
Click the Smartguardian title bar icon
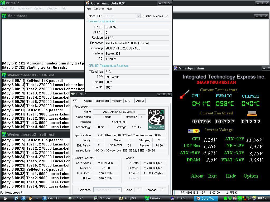(x=176, y=68)
